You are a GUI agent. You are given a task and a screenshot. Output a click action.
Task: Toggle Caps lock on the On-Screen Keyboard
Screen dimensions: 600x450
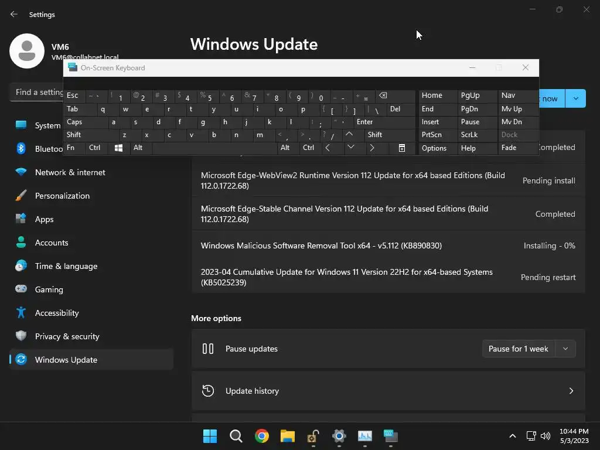86,122
